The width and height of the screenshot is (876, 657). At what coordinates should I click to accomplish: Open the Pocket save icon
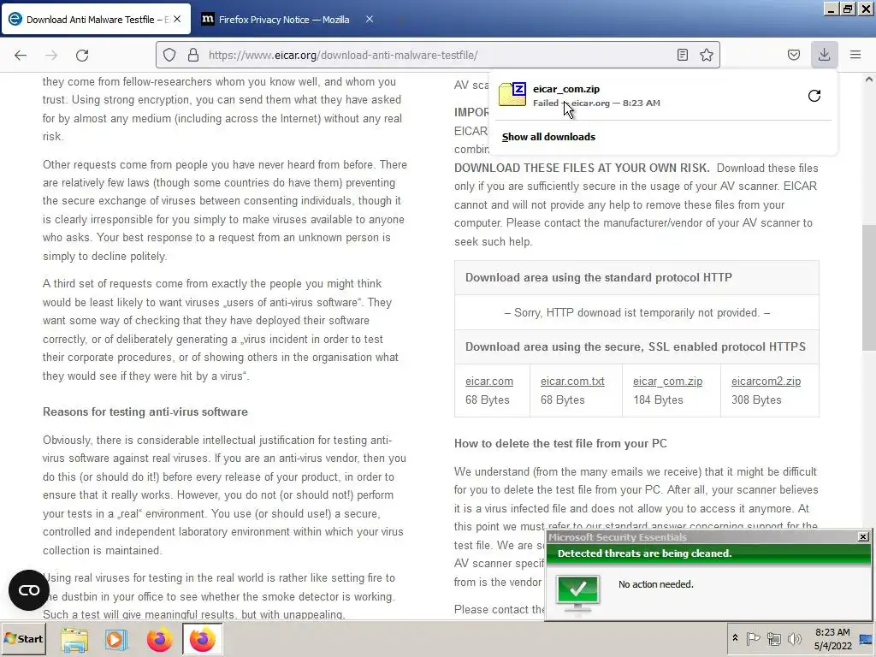click(793, 55)
